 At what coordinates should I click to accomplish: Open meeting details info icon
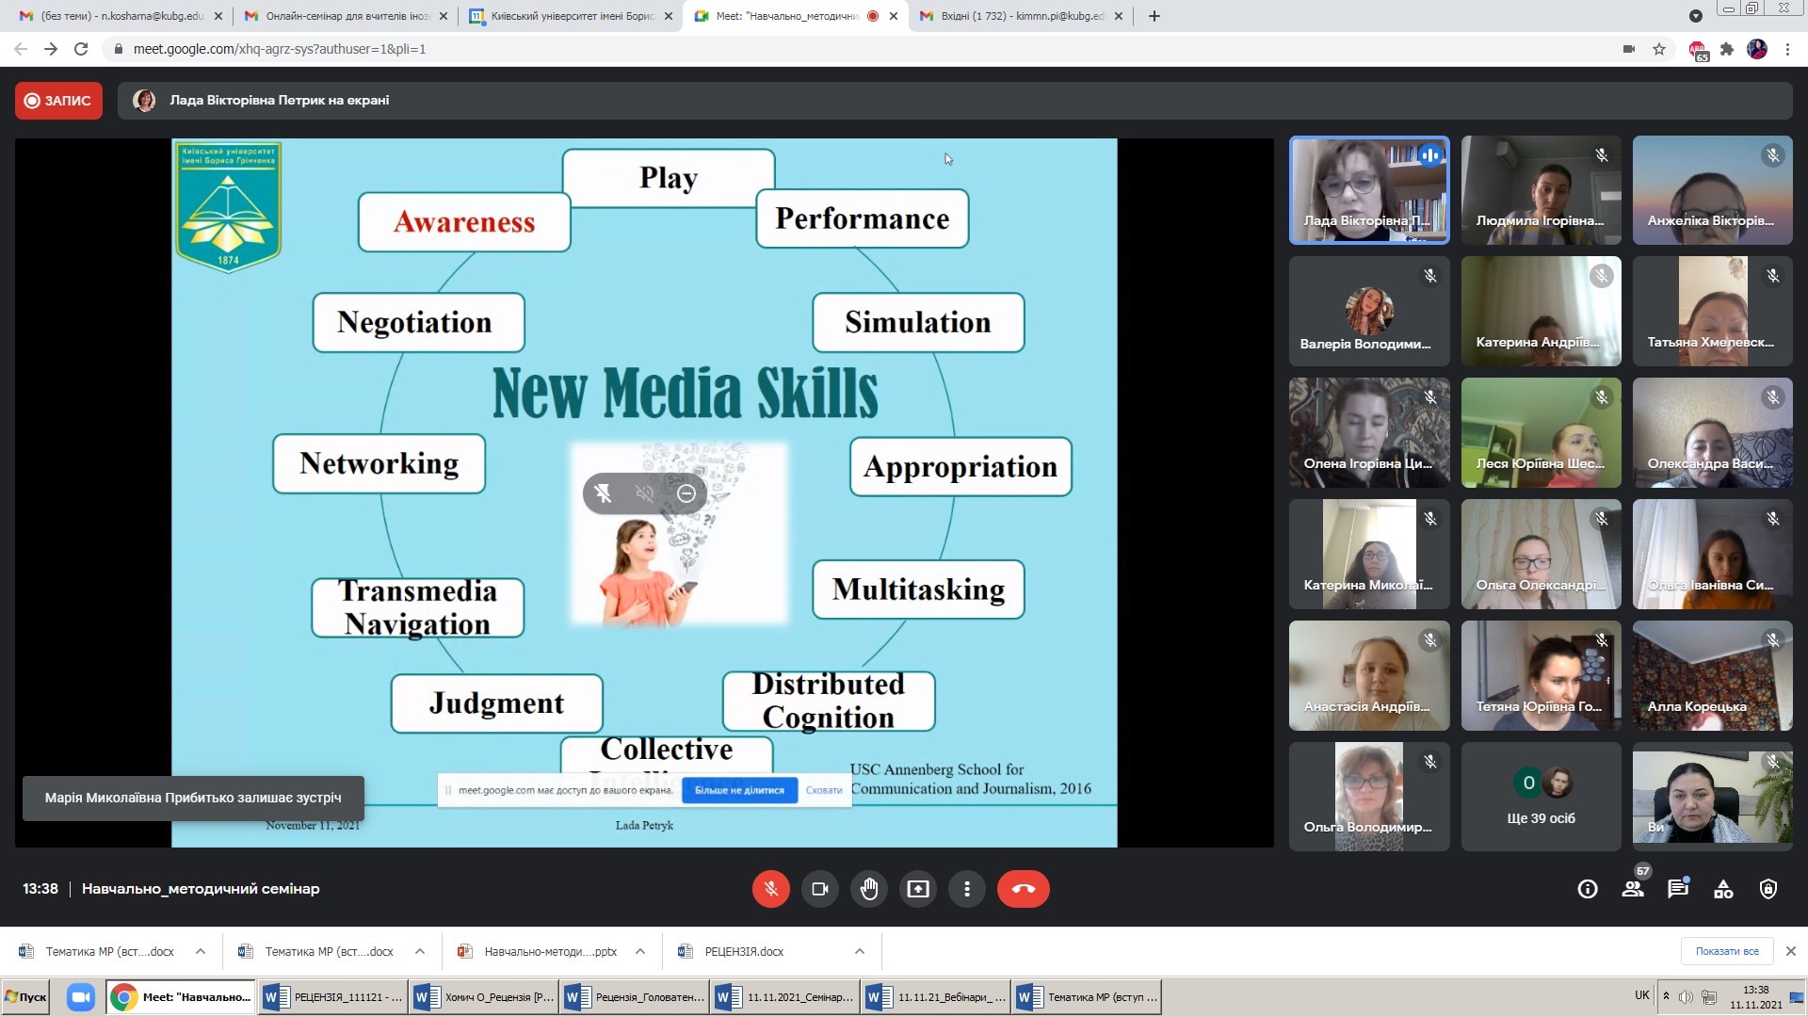[1588, 889]
